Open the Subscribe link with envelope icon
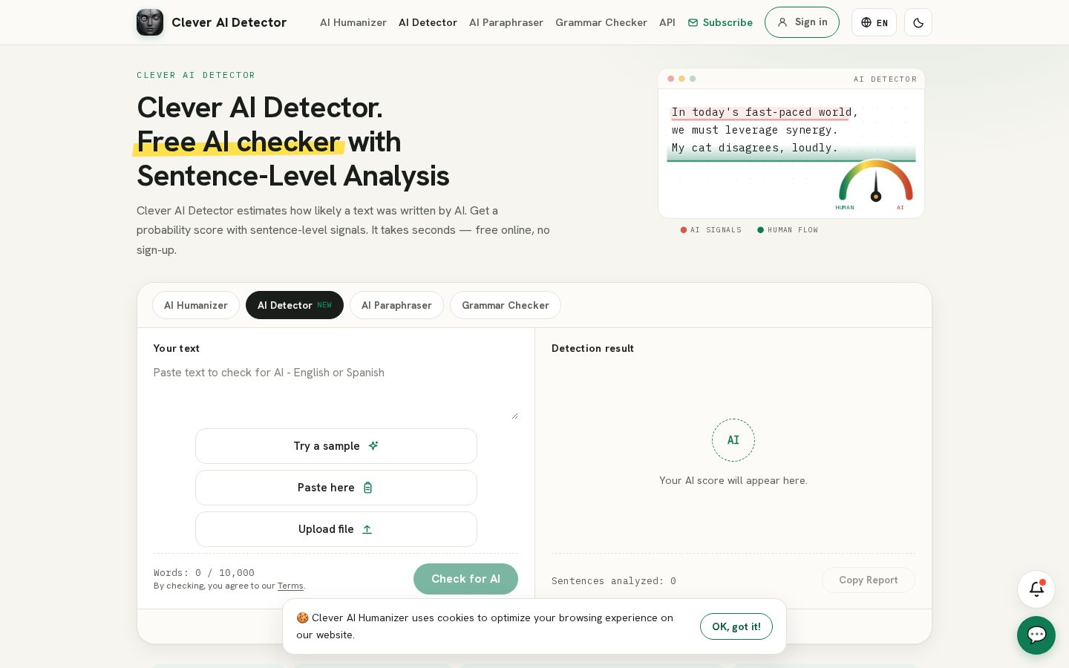 click(720, 22)
